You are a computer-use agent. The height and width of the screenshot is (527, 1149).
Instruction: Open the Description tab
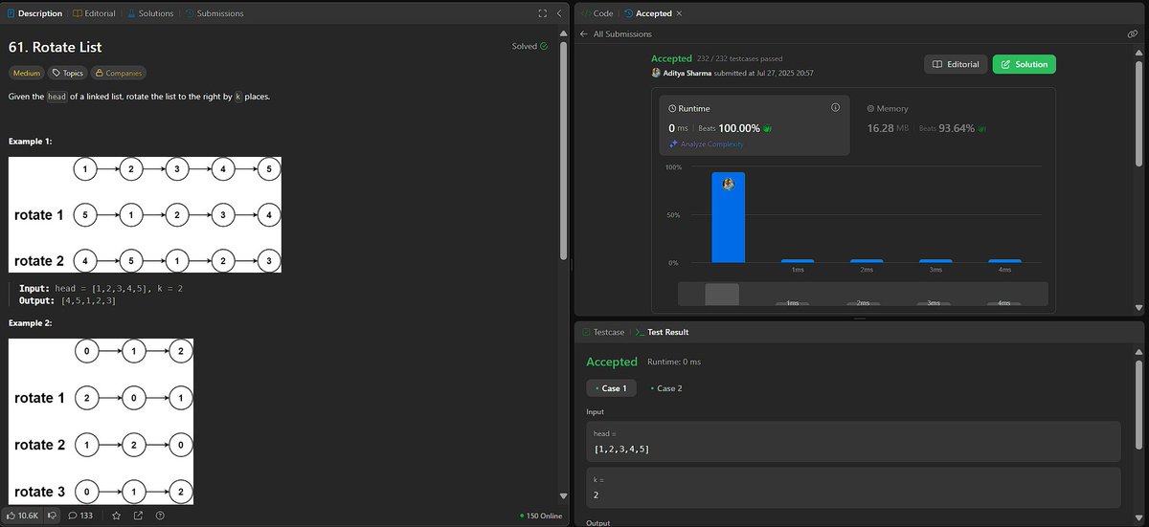point(35,13)
